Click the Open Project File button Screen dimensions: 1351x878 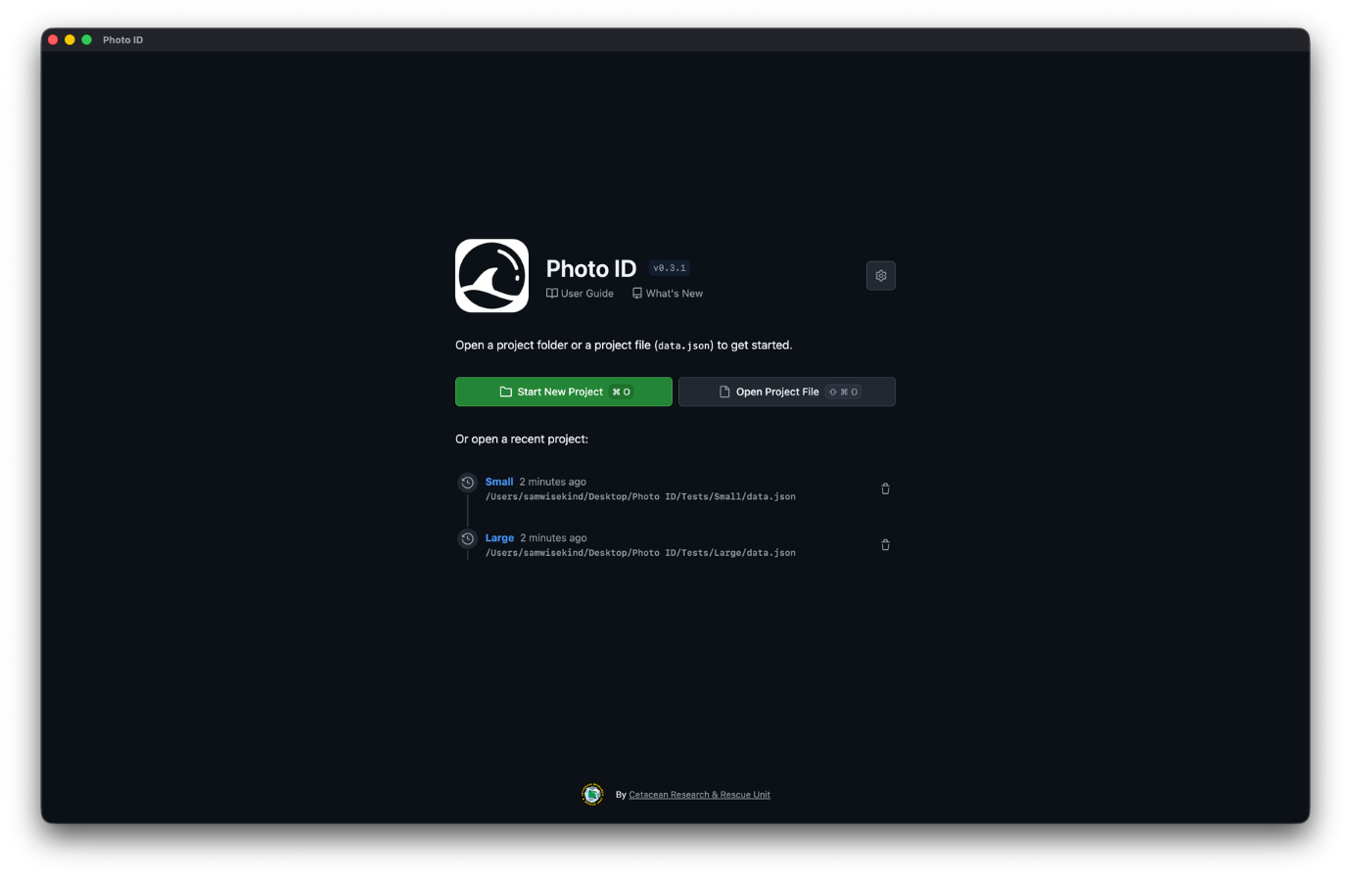coord(786,391)
